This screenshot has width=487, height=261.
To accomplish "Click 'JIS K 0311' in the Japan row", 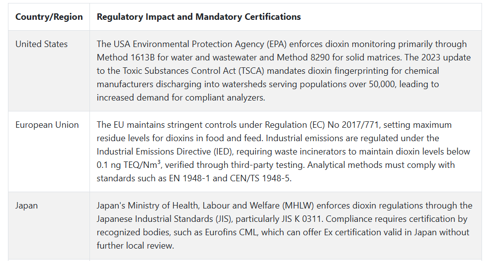I will [301, 219].
